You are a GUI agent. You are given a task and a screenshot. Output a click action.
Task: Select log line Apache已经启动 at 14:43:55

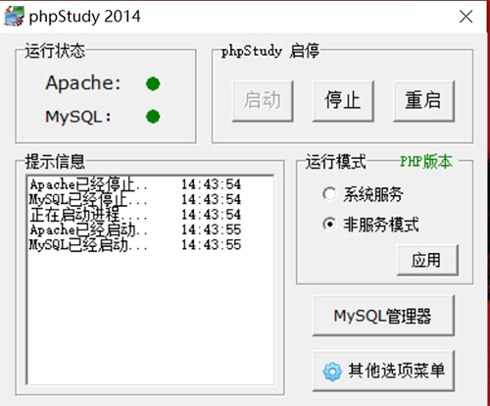point(135,229)
